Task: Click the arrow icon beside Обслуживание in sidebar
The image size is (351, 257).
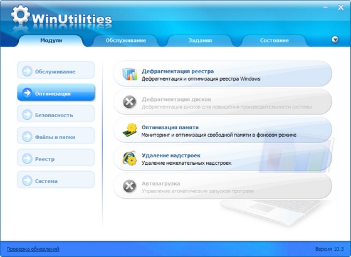Action: 28,71
